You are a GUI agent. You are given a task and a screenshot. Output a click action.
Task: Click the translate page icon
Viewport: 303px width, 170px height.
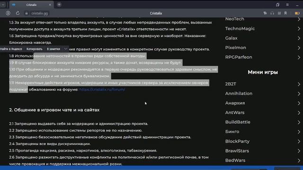coord(265,13)
